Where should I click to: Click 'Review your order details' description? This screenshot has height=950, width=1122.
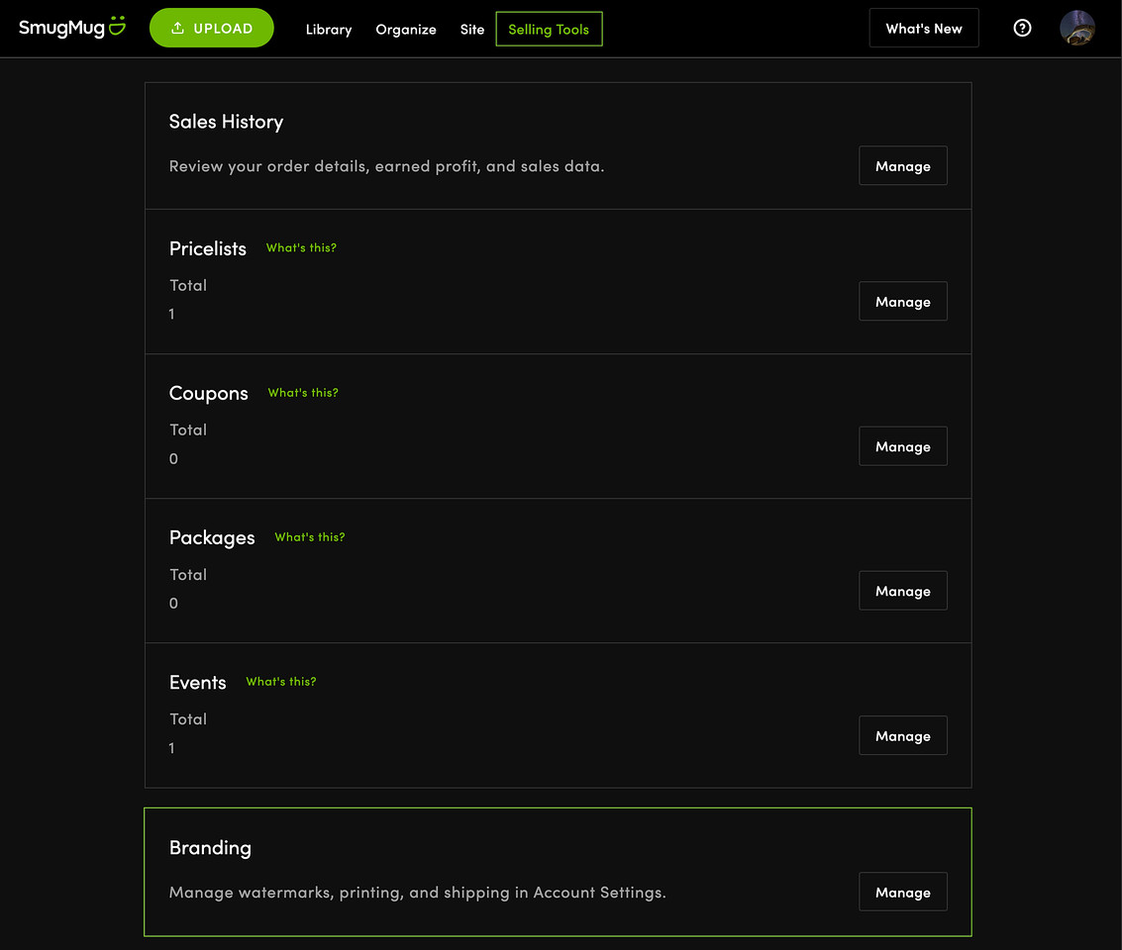pyautogui.click(x=386, y=166)
